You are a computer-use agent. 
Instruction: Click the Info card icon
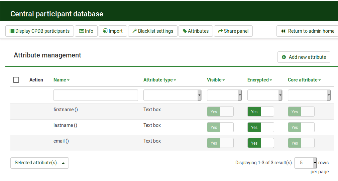coord(82,31)
